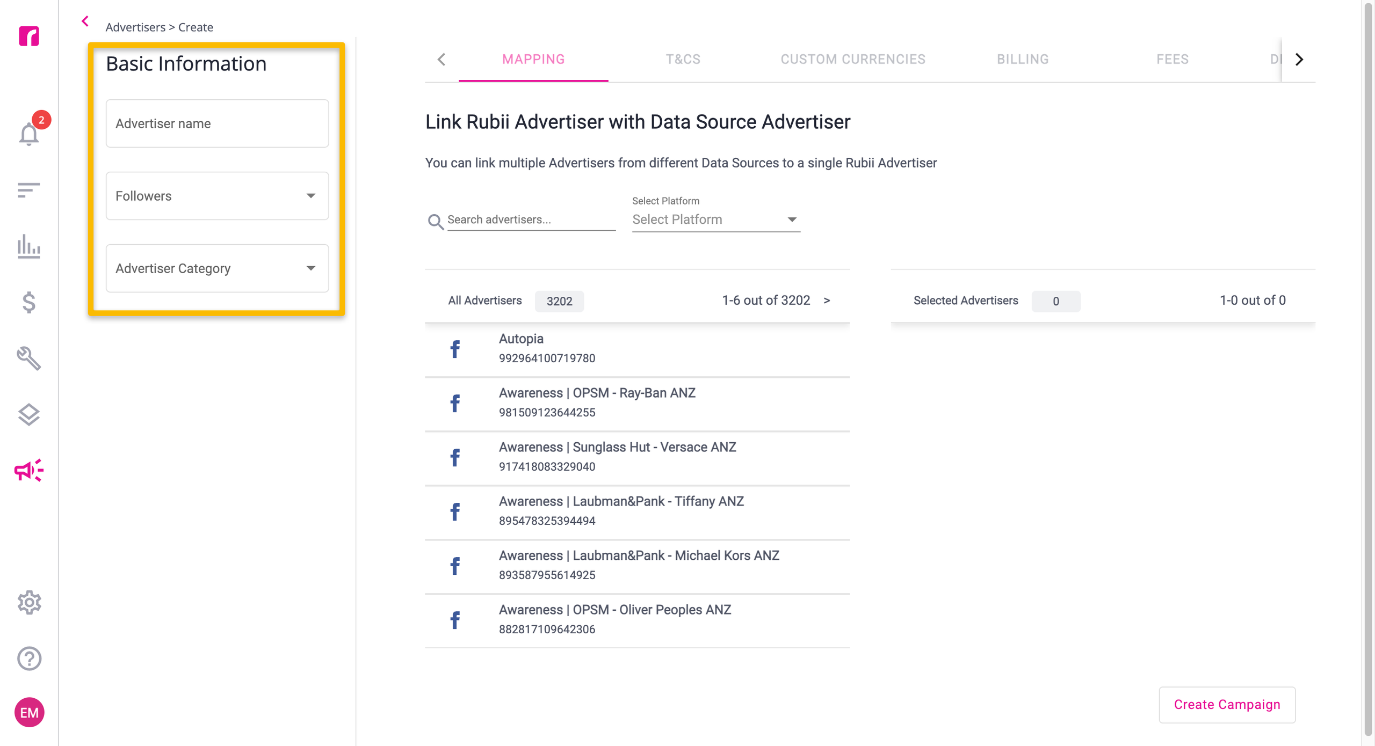Image resolution: width=1375 pixels, height=746 pixels.
Task: Click advertiser ID 882817109642306
Action: tap(547, 630)
